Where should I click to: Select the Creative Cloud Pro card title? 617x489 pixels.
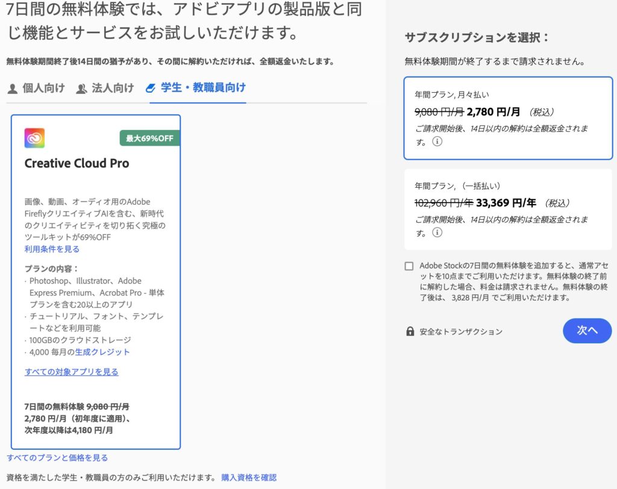click(77, 163)
